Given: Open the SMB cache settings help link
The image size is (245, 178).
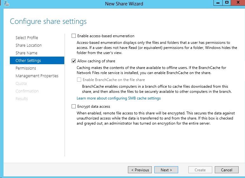Looking at the screenshot, I should coord(119,98).
